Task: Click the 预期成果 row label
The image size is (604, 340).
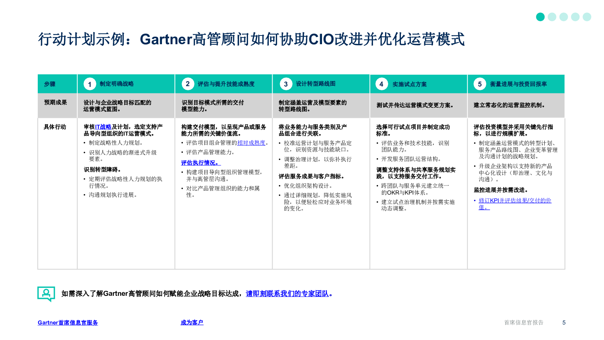Action: coord(55,102)
